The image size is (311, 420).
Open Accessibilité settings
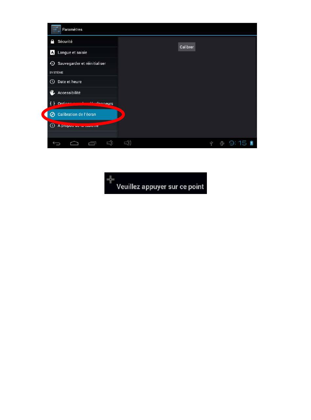[82, 93]
